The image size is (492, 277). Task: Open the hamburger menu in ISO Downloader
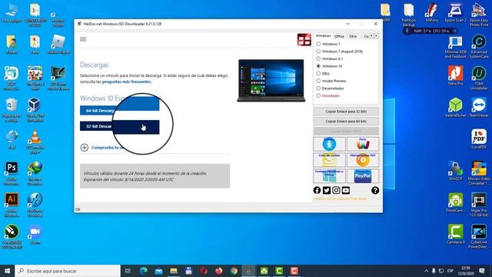tap(83, 39)
